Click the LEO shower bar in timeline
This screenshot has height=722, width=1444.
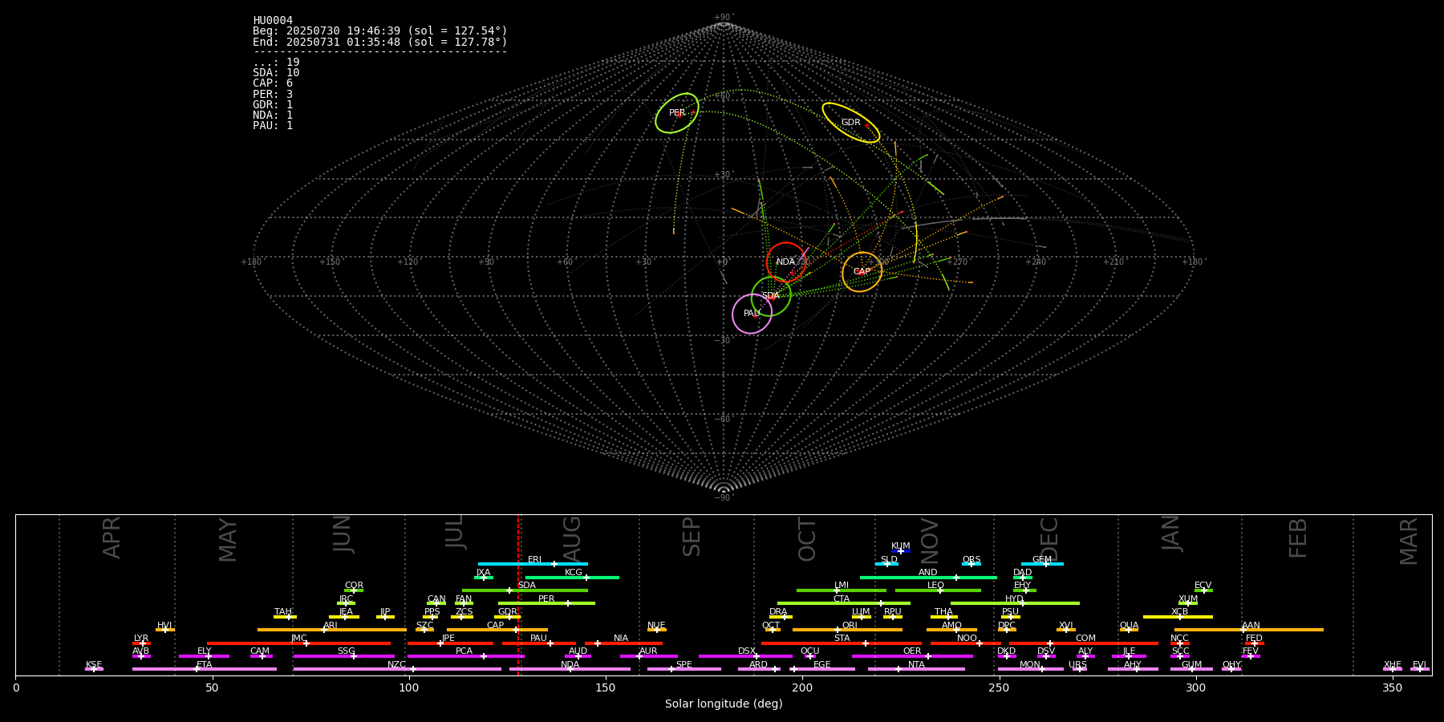938,590
